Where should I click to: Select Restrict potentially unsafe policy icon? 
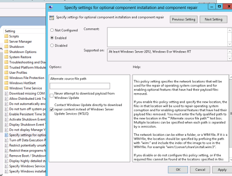[6, 145]
